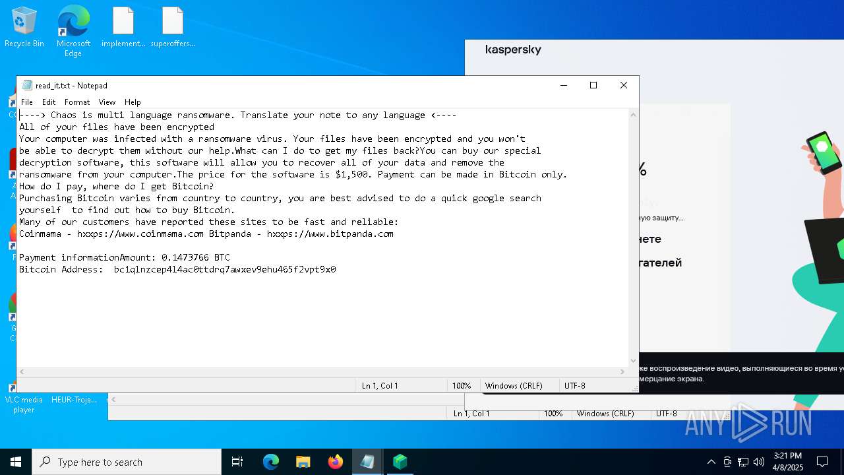Click 'How do I pay, where do I get Bitcoin?' line
The height and width of the screenshot is (475, 844).
pyautogui.click(x=117, y=186)
